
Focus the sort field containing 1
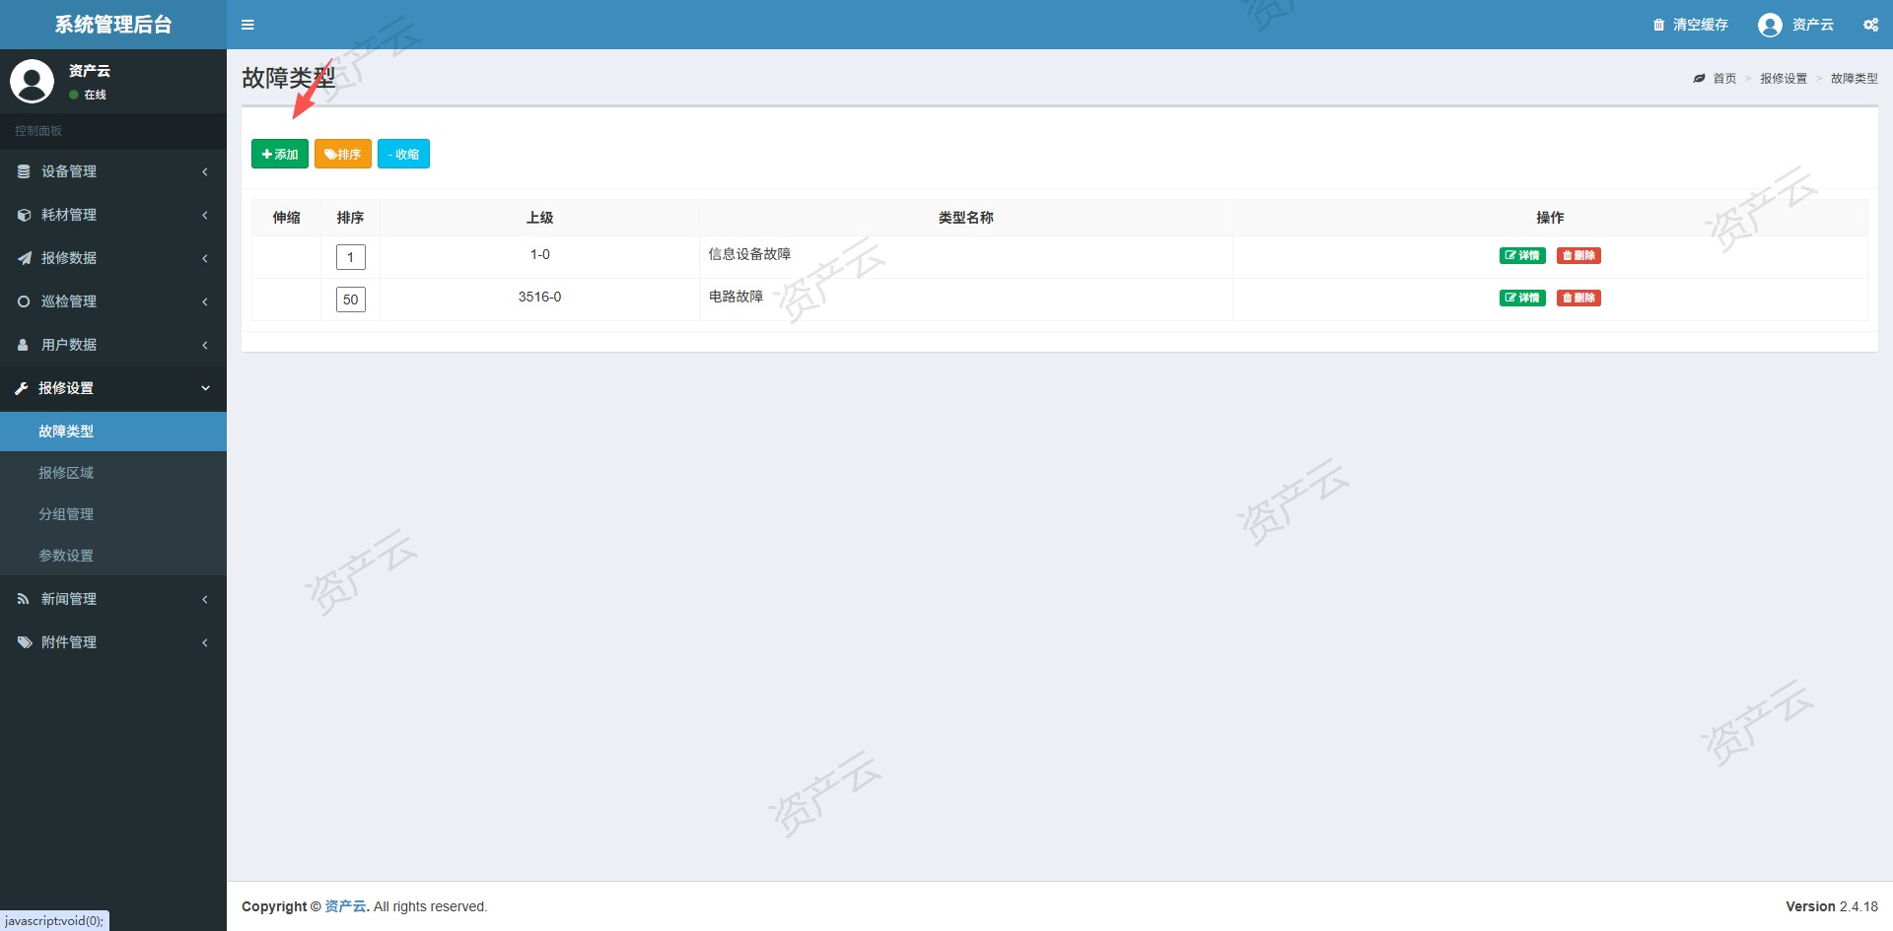click(351, 257)
